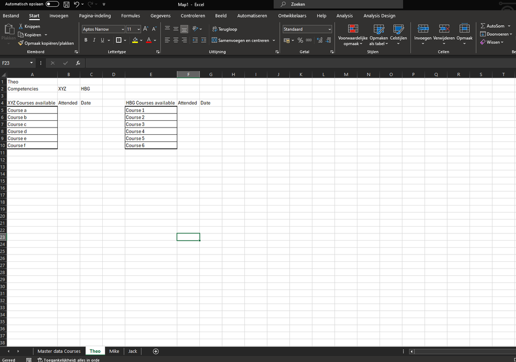Click the cell borders icon
Screen dimensions: 516x362
(119, 40)
